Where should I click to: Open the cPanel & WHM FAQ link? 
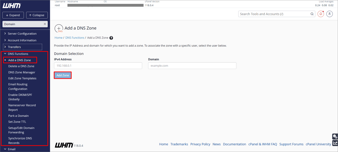coord(263,144)
